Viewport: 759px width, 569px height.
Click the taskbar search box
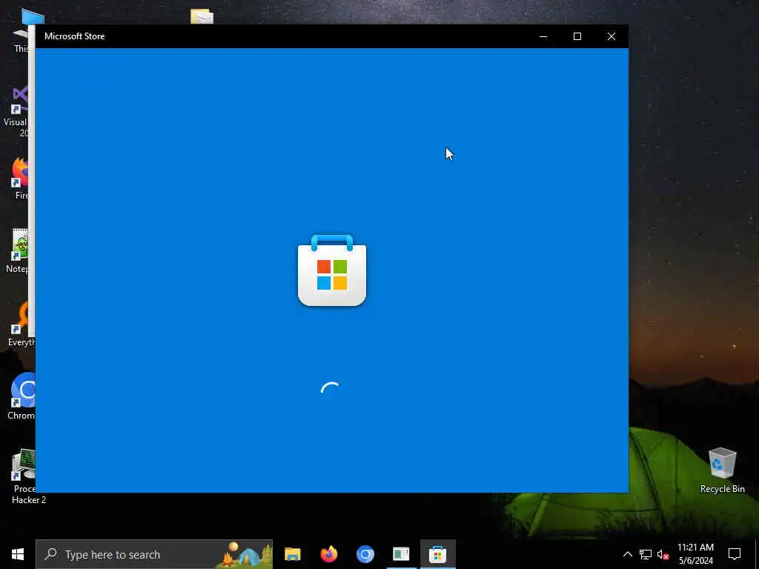(154, 554)
